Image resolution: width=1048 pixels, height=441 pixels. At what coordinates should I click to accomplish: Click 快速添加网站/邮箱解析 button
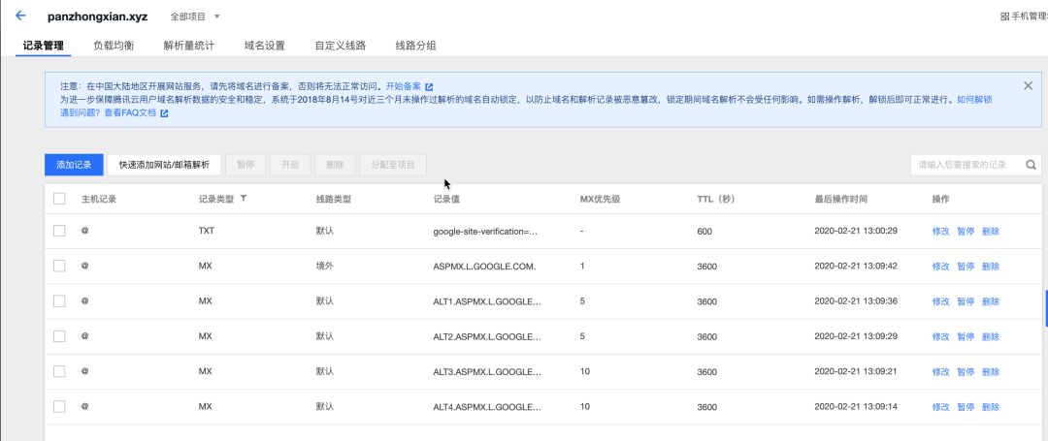click(164, 165)
